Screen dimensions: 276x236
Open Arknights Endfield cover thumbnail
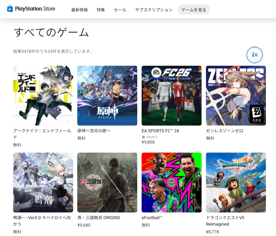(x=43, y=96)
